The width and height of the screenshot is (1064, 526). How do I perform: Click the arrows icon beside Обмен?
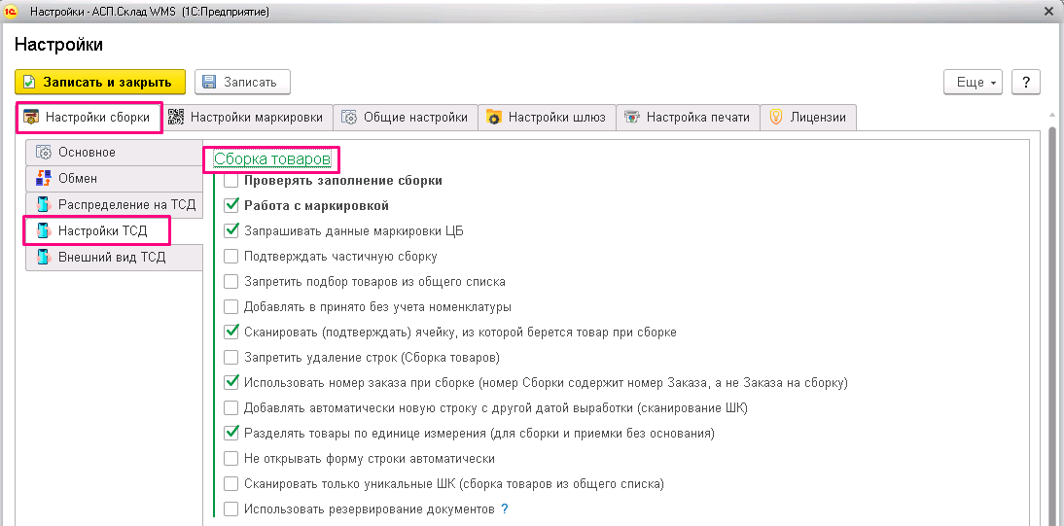pyautogui.click(x=44, y=179)
